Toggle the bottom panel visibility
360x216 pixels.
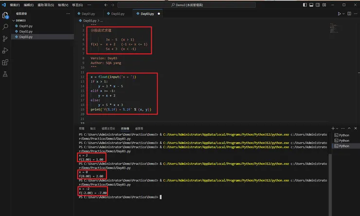click(311, 4)
